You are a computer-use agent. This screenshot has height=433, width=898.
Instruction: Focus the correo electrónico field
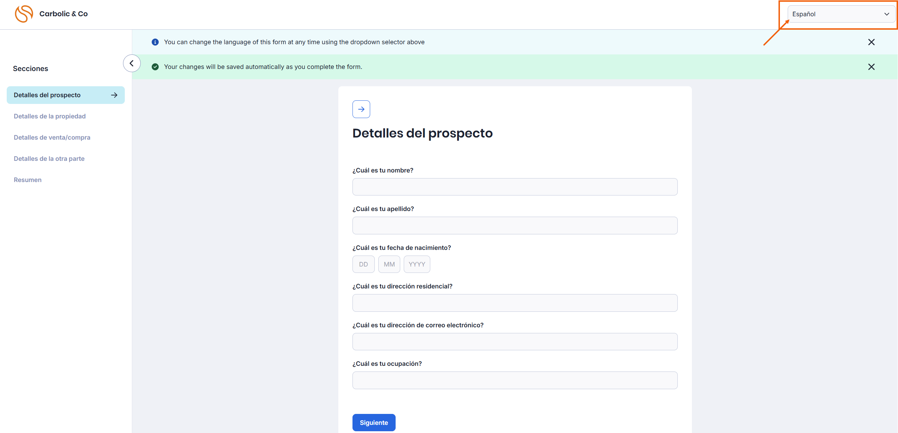pos(515,341)
